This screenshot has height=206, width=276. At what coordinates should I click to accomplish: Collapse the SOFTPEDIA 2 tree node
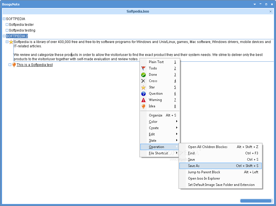pyautogui.click(x=4, y=36)
